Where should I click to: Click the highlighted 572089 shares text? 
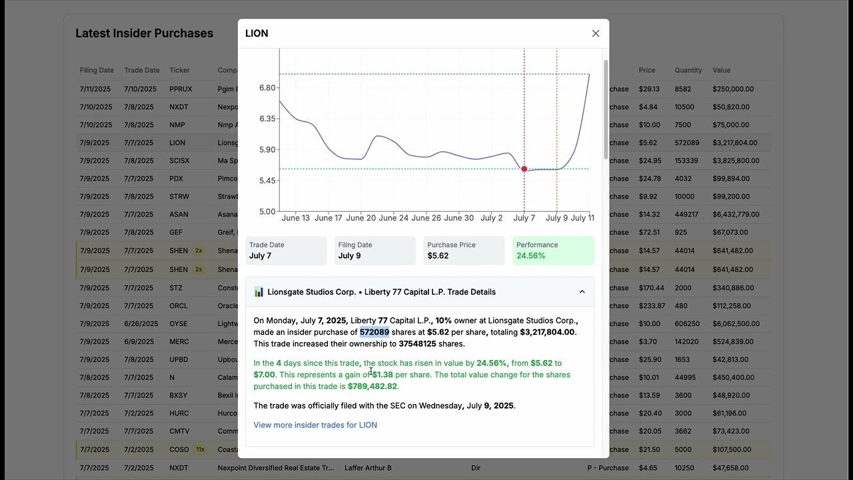[375, 332]
